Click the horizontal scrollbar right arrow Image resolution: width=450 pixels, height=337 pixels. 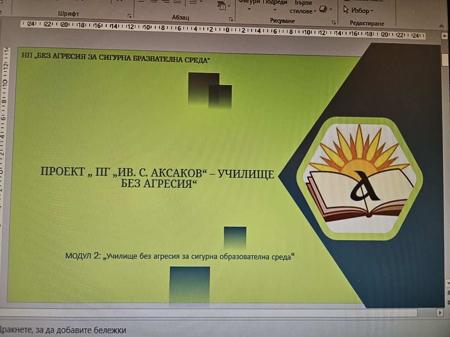(440, 312)
